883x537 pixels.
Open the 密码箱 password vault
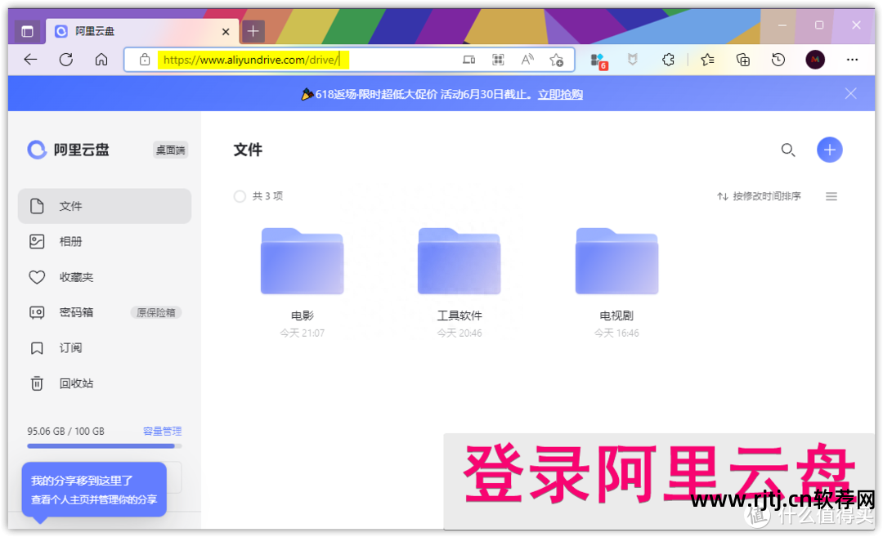click(x=76, y=312)
